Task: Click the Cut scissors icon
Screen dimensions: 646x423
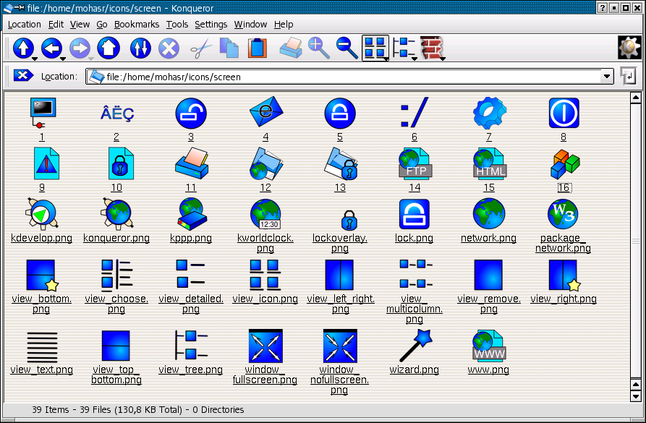Action: click(x=200, y=48)
